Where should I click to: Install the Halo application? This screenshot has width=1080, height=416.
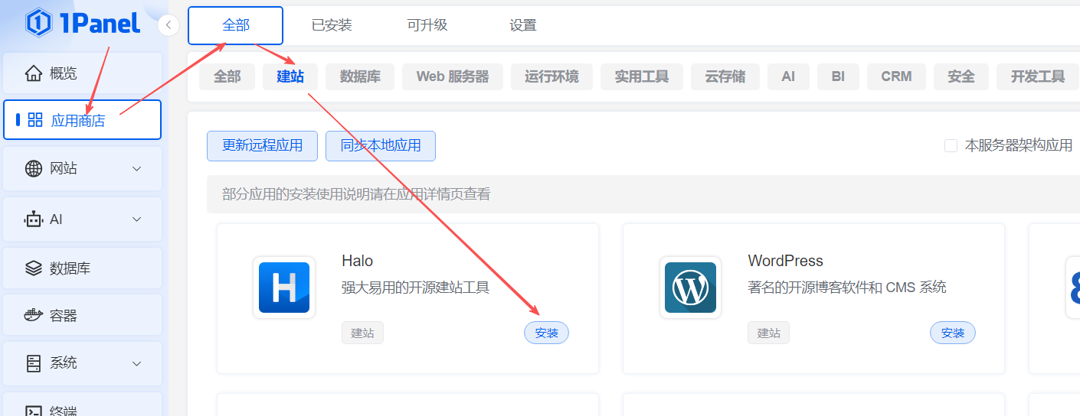[x=546, y=333]
